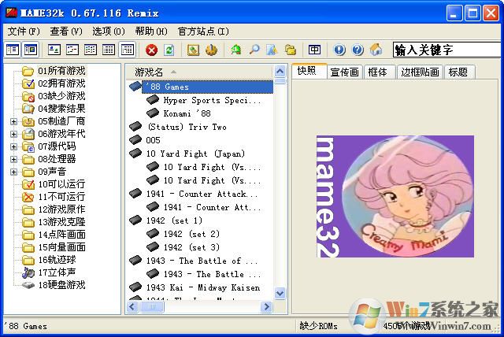Toggle the folder list panel toolbar icon
Screen dimensions: 504x337
(x=13, y=50)
